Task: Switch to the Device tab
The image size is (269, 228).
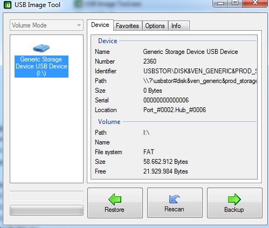Action: (100, 25)
